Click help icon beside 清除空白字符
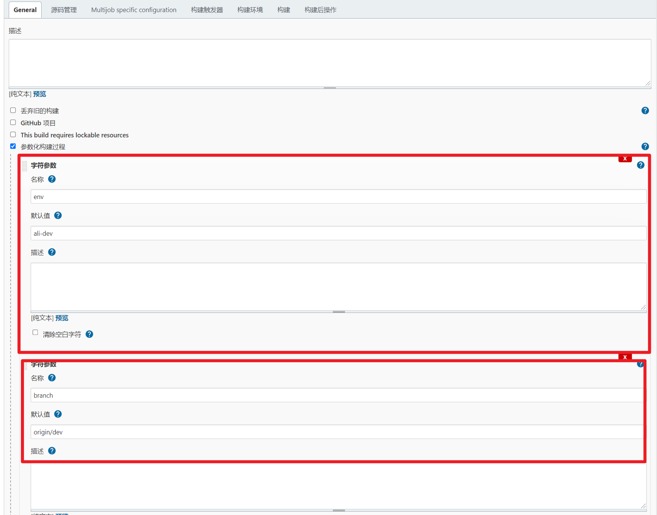The height and width of the screenshot is (515, 657). 89,334
